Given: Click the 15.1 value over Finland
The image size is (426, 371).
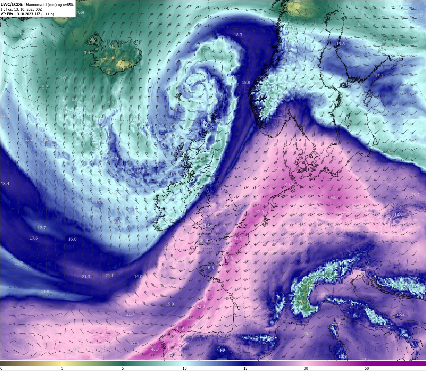Looking at the screenshot, I should point(379,76).
